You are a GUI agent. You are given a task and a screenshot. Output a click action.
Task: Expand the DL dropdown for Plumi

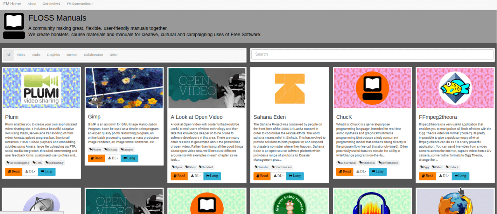[30, 172]
